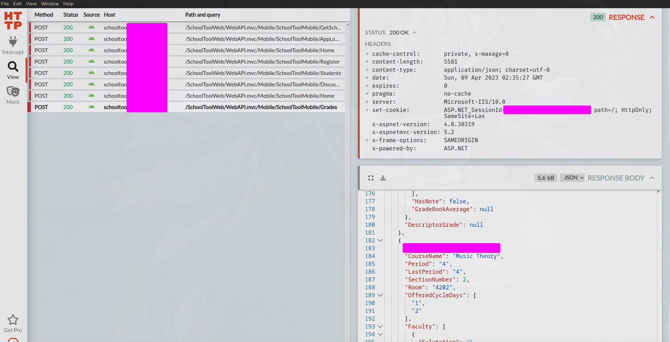Click the Android icon on the Grades row
Viewport: 670px width, 342px height.
pos(91,107)
